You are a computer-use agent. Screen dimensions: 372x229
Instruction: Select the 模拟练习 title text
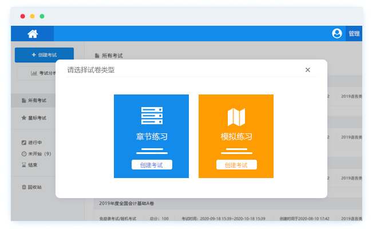[236, 137]
